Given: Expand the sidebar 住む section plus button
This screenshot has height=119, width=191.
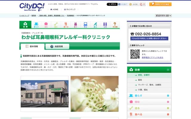Looking at the screenshot, I should coord(168,102).
